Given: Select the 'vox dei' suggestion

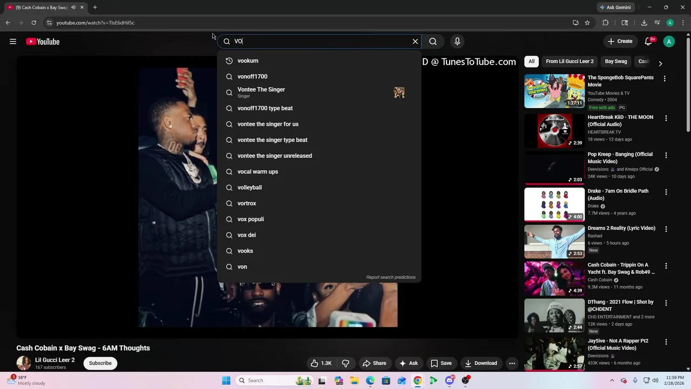Looking at the screenshot, I should 319,235.
